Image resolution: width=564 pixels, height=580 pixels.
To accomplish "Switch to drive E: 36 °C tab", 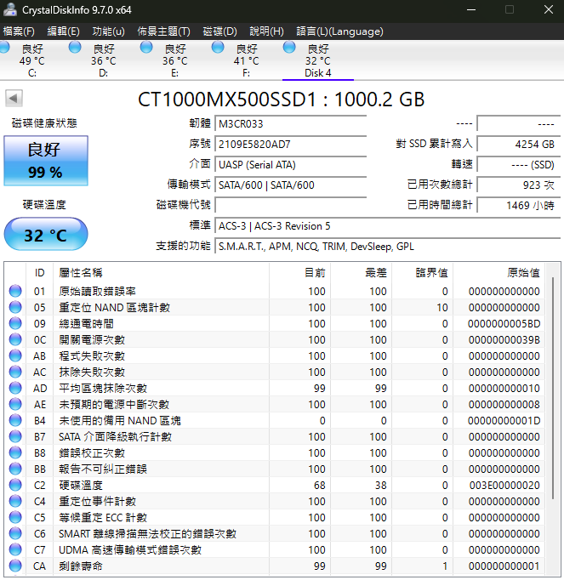I will coord(175,60).
